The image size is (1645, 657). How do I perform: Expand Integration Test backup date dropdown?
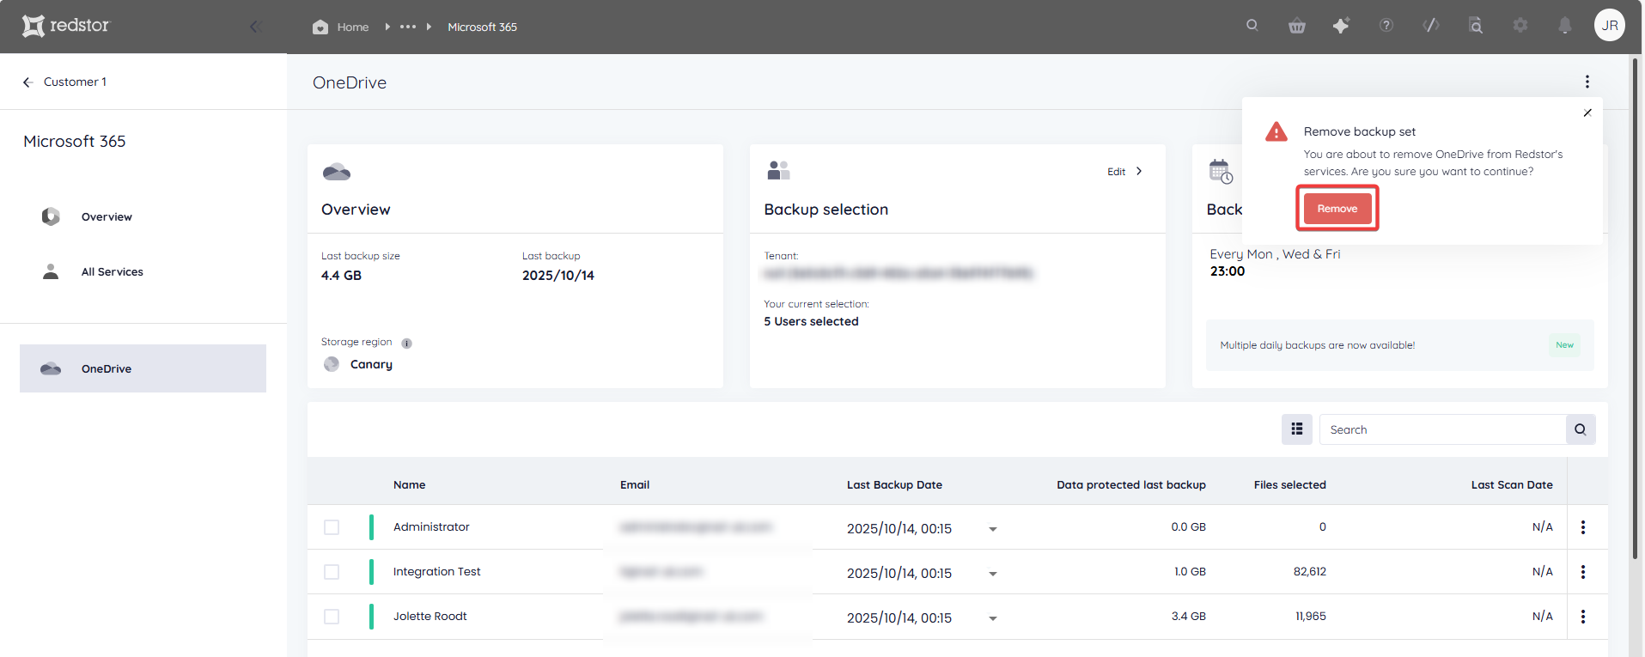pyautogui.click(x=993, y=574)
